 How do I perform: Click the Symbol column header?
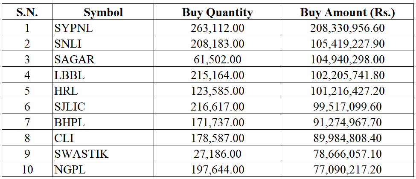[x=103, y=13]
